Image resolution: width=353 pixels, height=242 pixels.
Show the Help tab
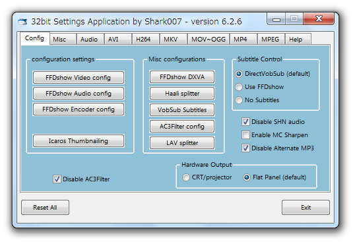click(298, 40)
